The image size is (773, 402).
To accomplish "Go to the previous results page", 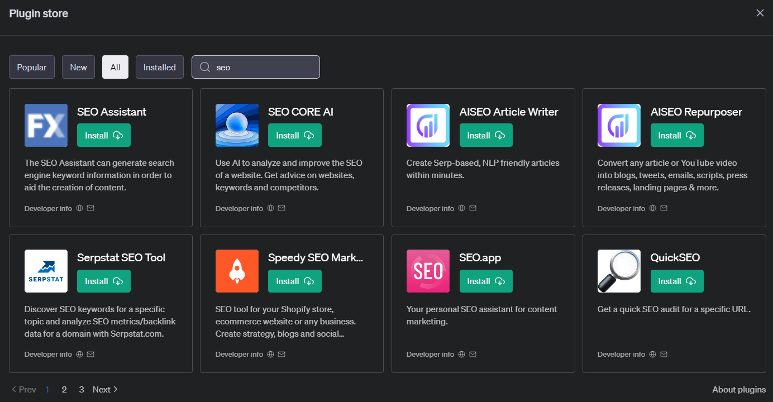I will [x=23, y=389].
